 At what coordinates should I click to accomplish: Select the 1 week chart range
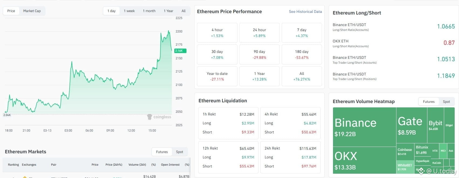[129, 11]
